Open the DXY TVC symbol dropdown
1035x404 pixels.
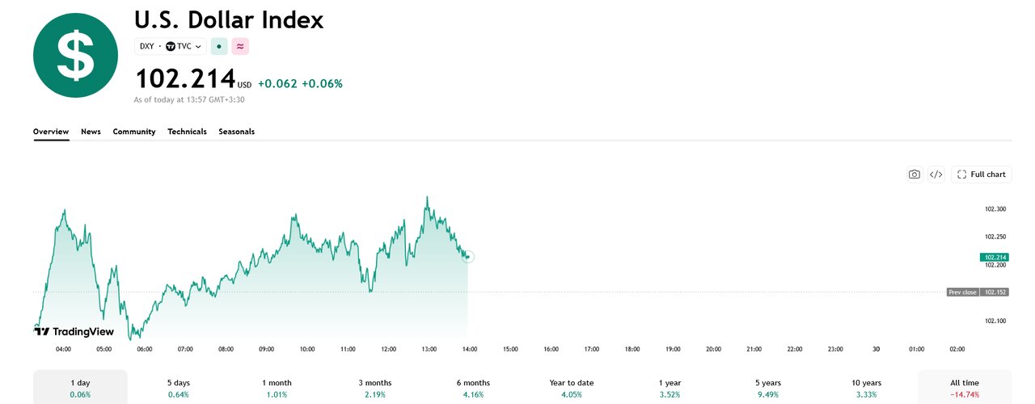171,46
